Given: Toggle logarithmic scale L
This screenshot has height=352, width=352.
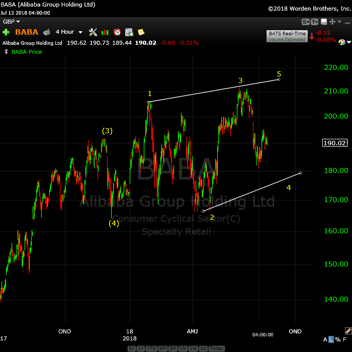Looking at the screenshot, I should (331, 339).
